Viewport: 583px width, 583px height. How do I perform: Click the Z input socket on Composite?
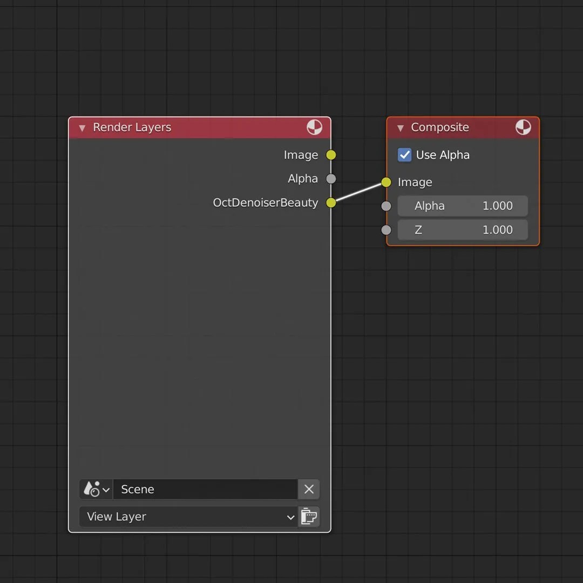386,229
